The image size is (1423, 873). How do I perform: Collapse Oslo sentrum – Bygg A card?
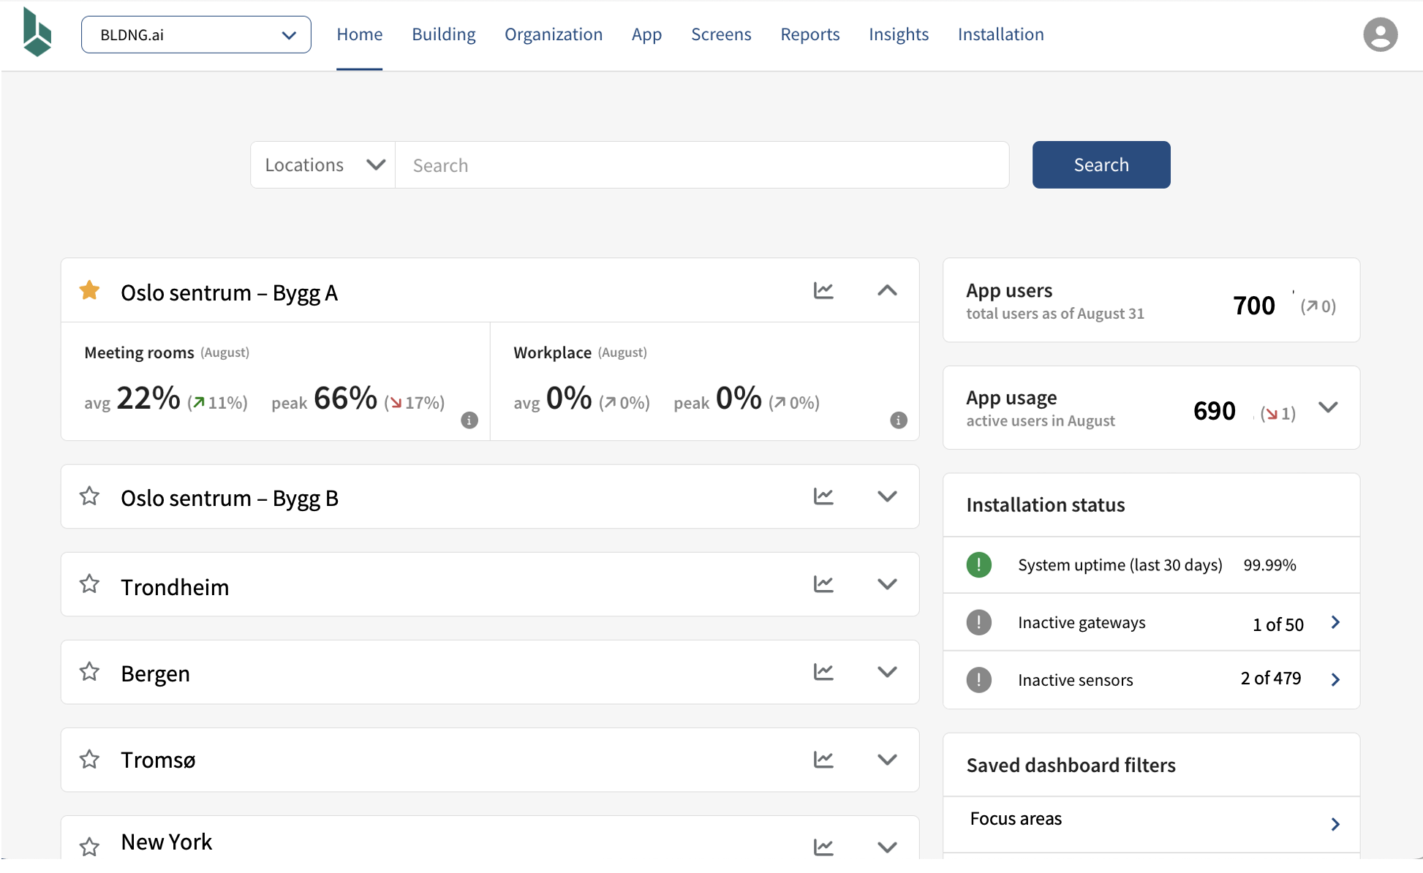(887, 290)
